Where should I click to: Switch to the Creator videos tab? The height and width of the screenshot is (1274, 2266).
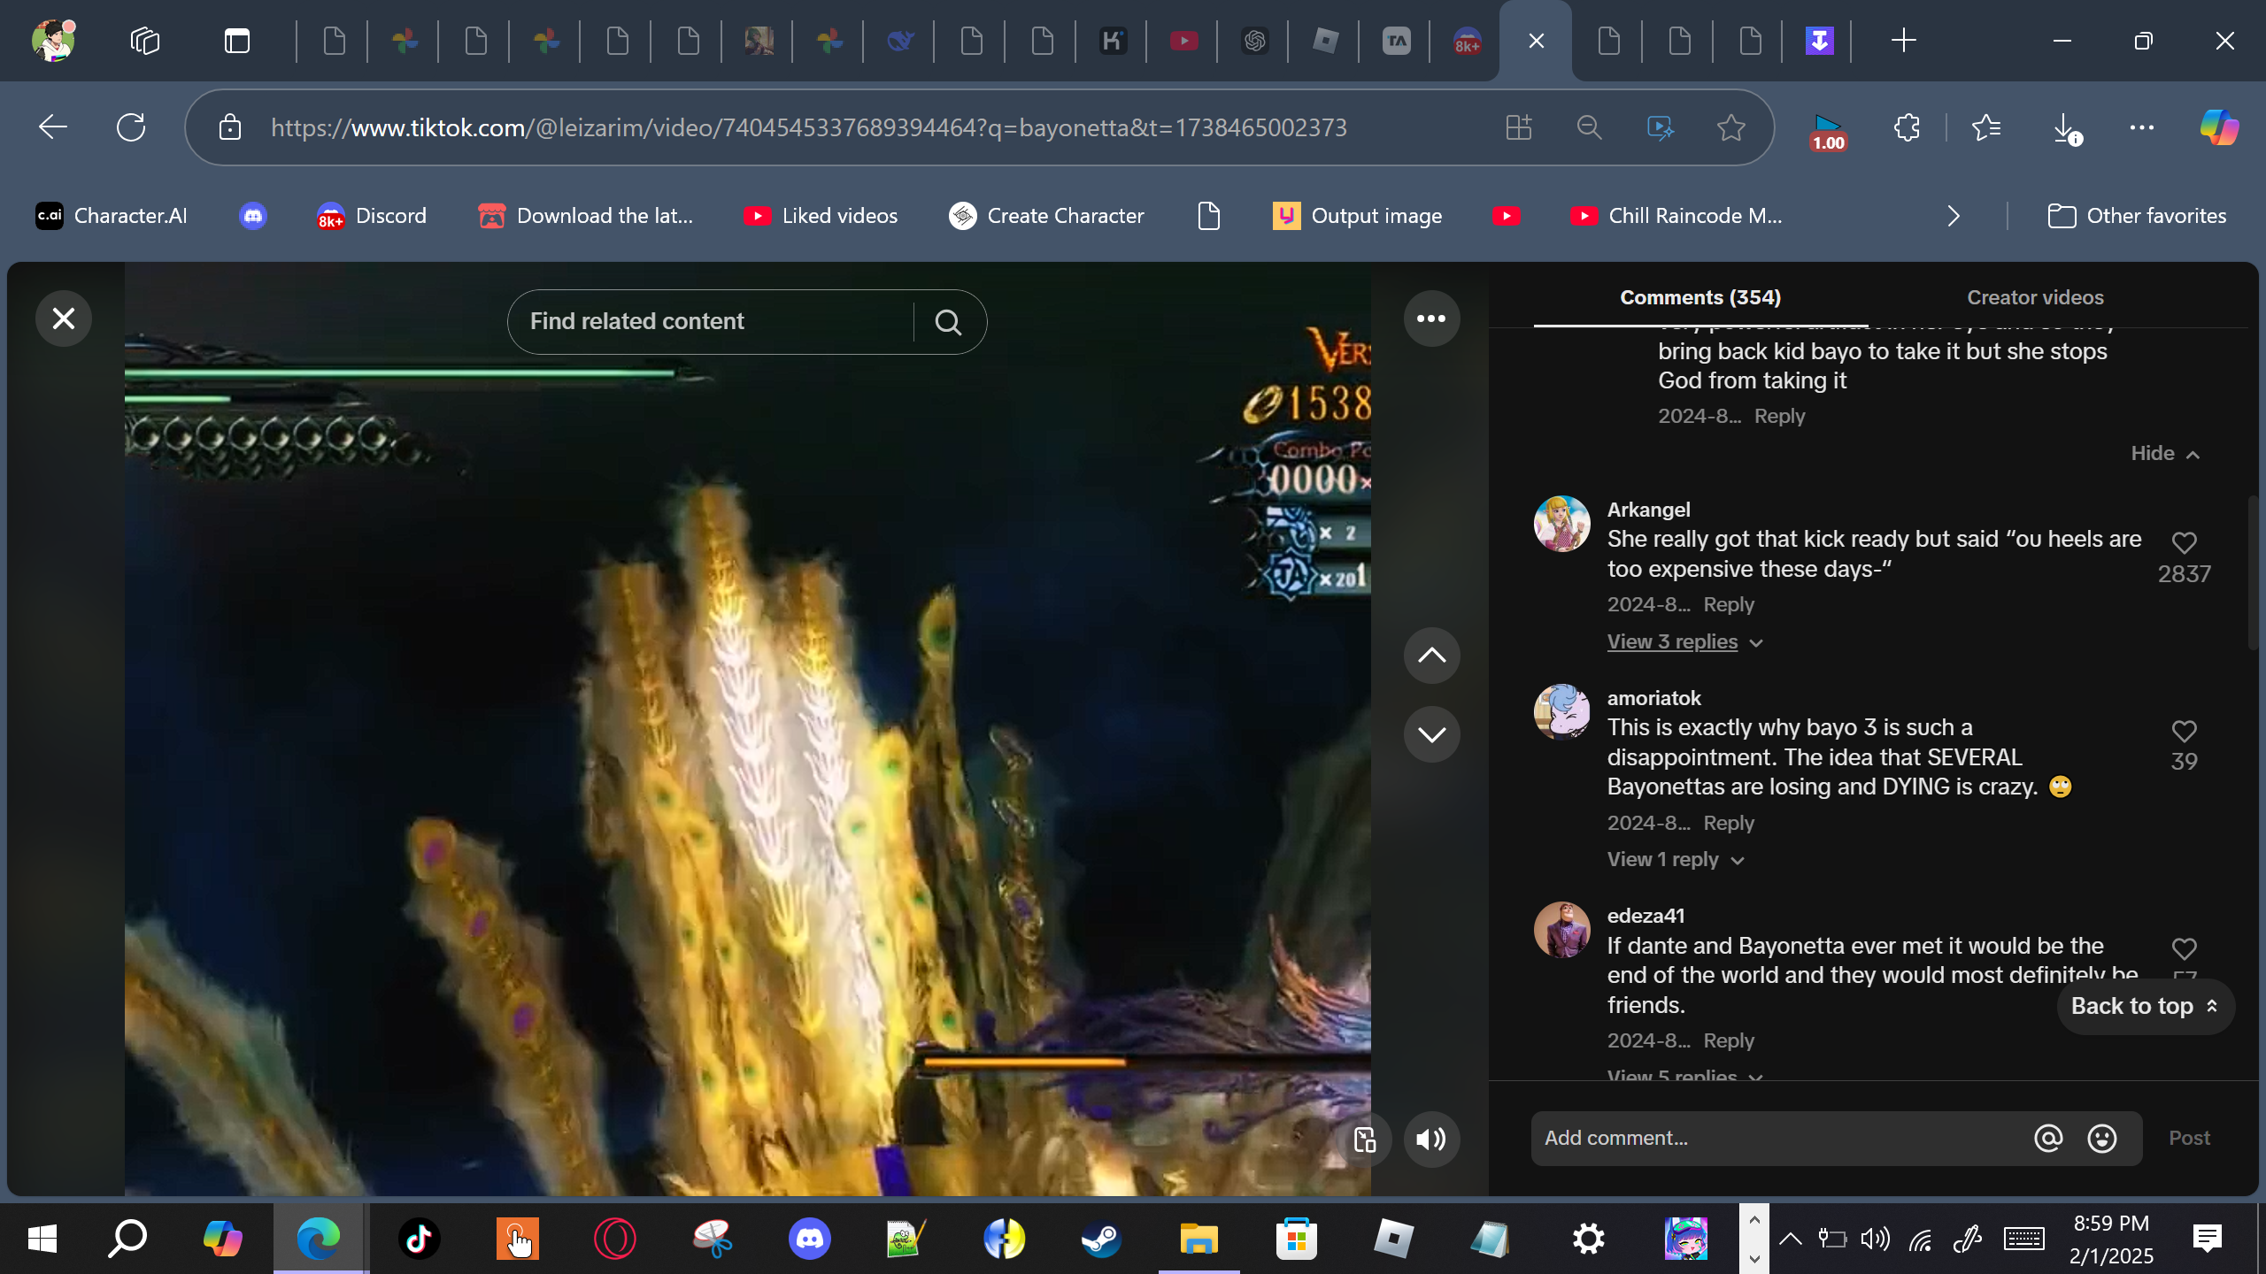coord(2035,298)
